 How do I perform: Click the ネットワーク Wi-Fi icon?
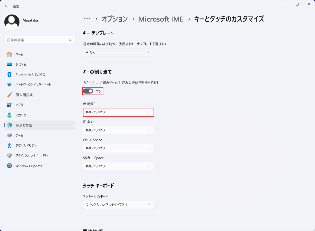(x=9, y=85)
